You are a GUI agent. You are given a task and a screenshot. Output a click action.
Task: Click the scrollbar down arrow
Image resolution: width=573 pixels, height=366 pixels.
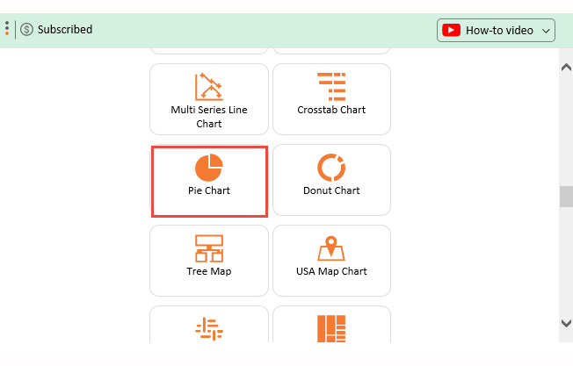pyautogui.click(x=566, y=323)
